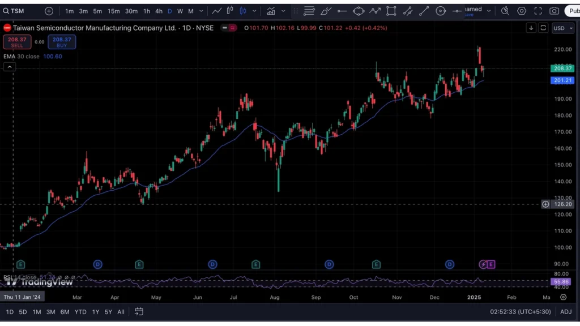Click the crosshair plus icon at 126.20
This screenshot has width=580, height=326.
[545, 204]
